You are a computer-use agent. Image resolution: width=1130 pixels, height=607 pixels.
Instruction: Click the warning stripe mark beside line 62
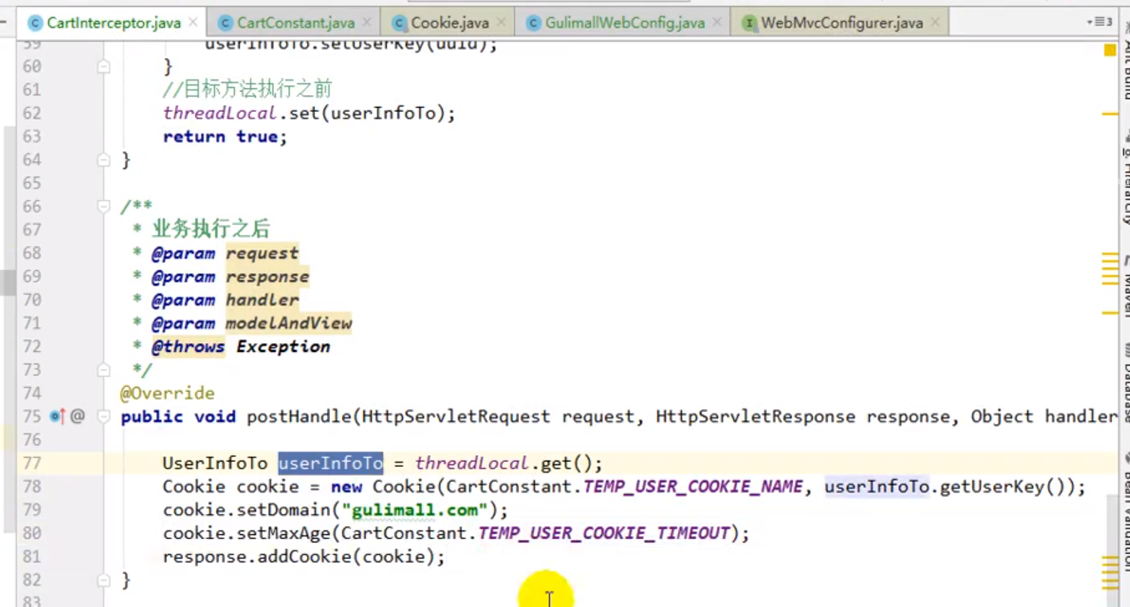1110,114
